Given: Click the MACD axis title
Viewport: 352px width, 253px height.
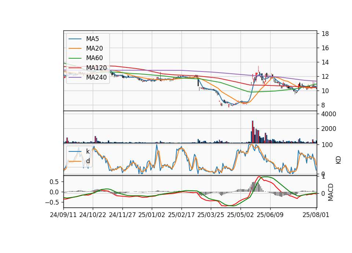Looking at the screenshot, I should tap(330, 192).
